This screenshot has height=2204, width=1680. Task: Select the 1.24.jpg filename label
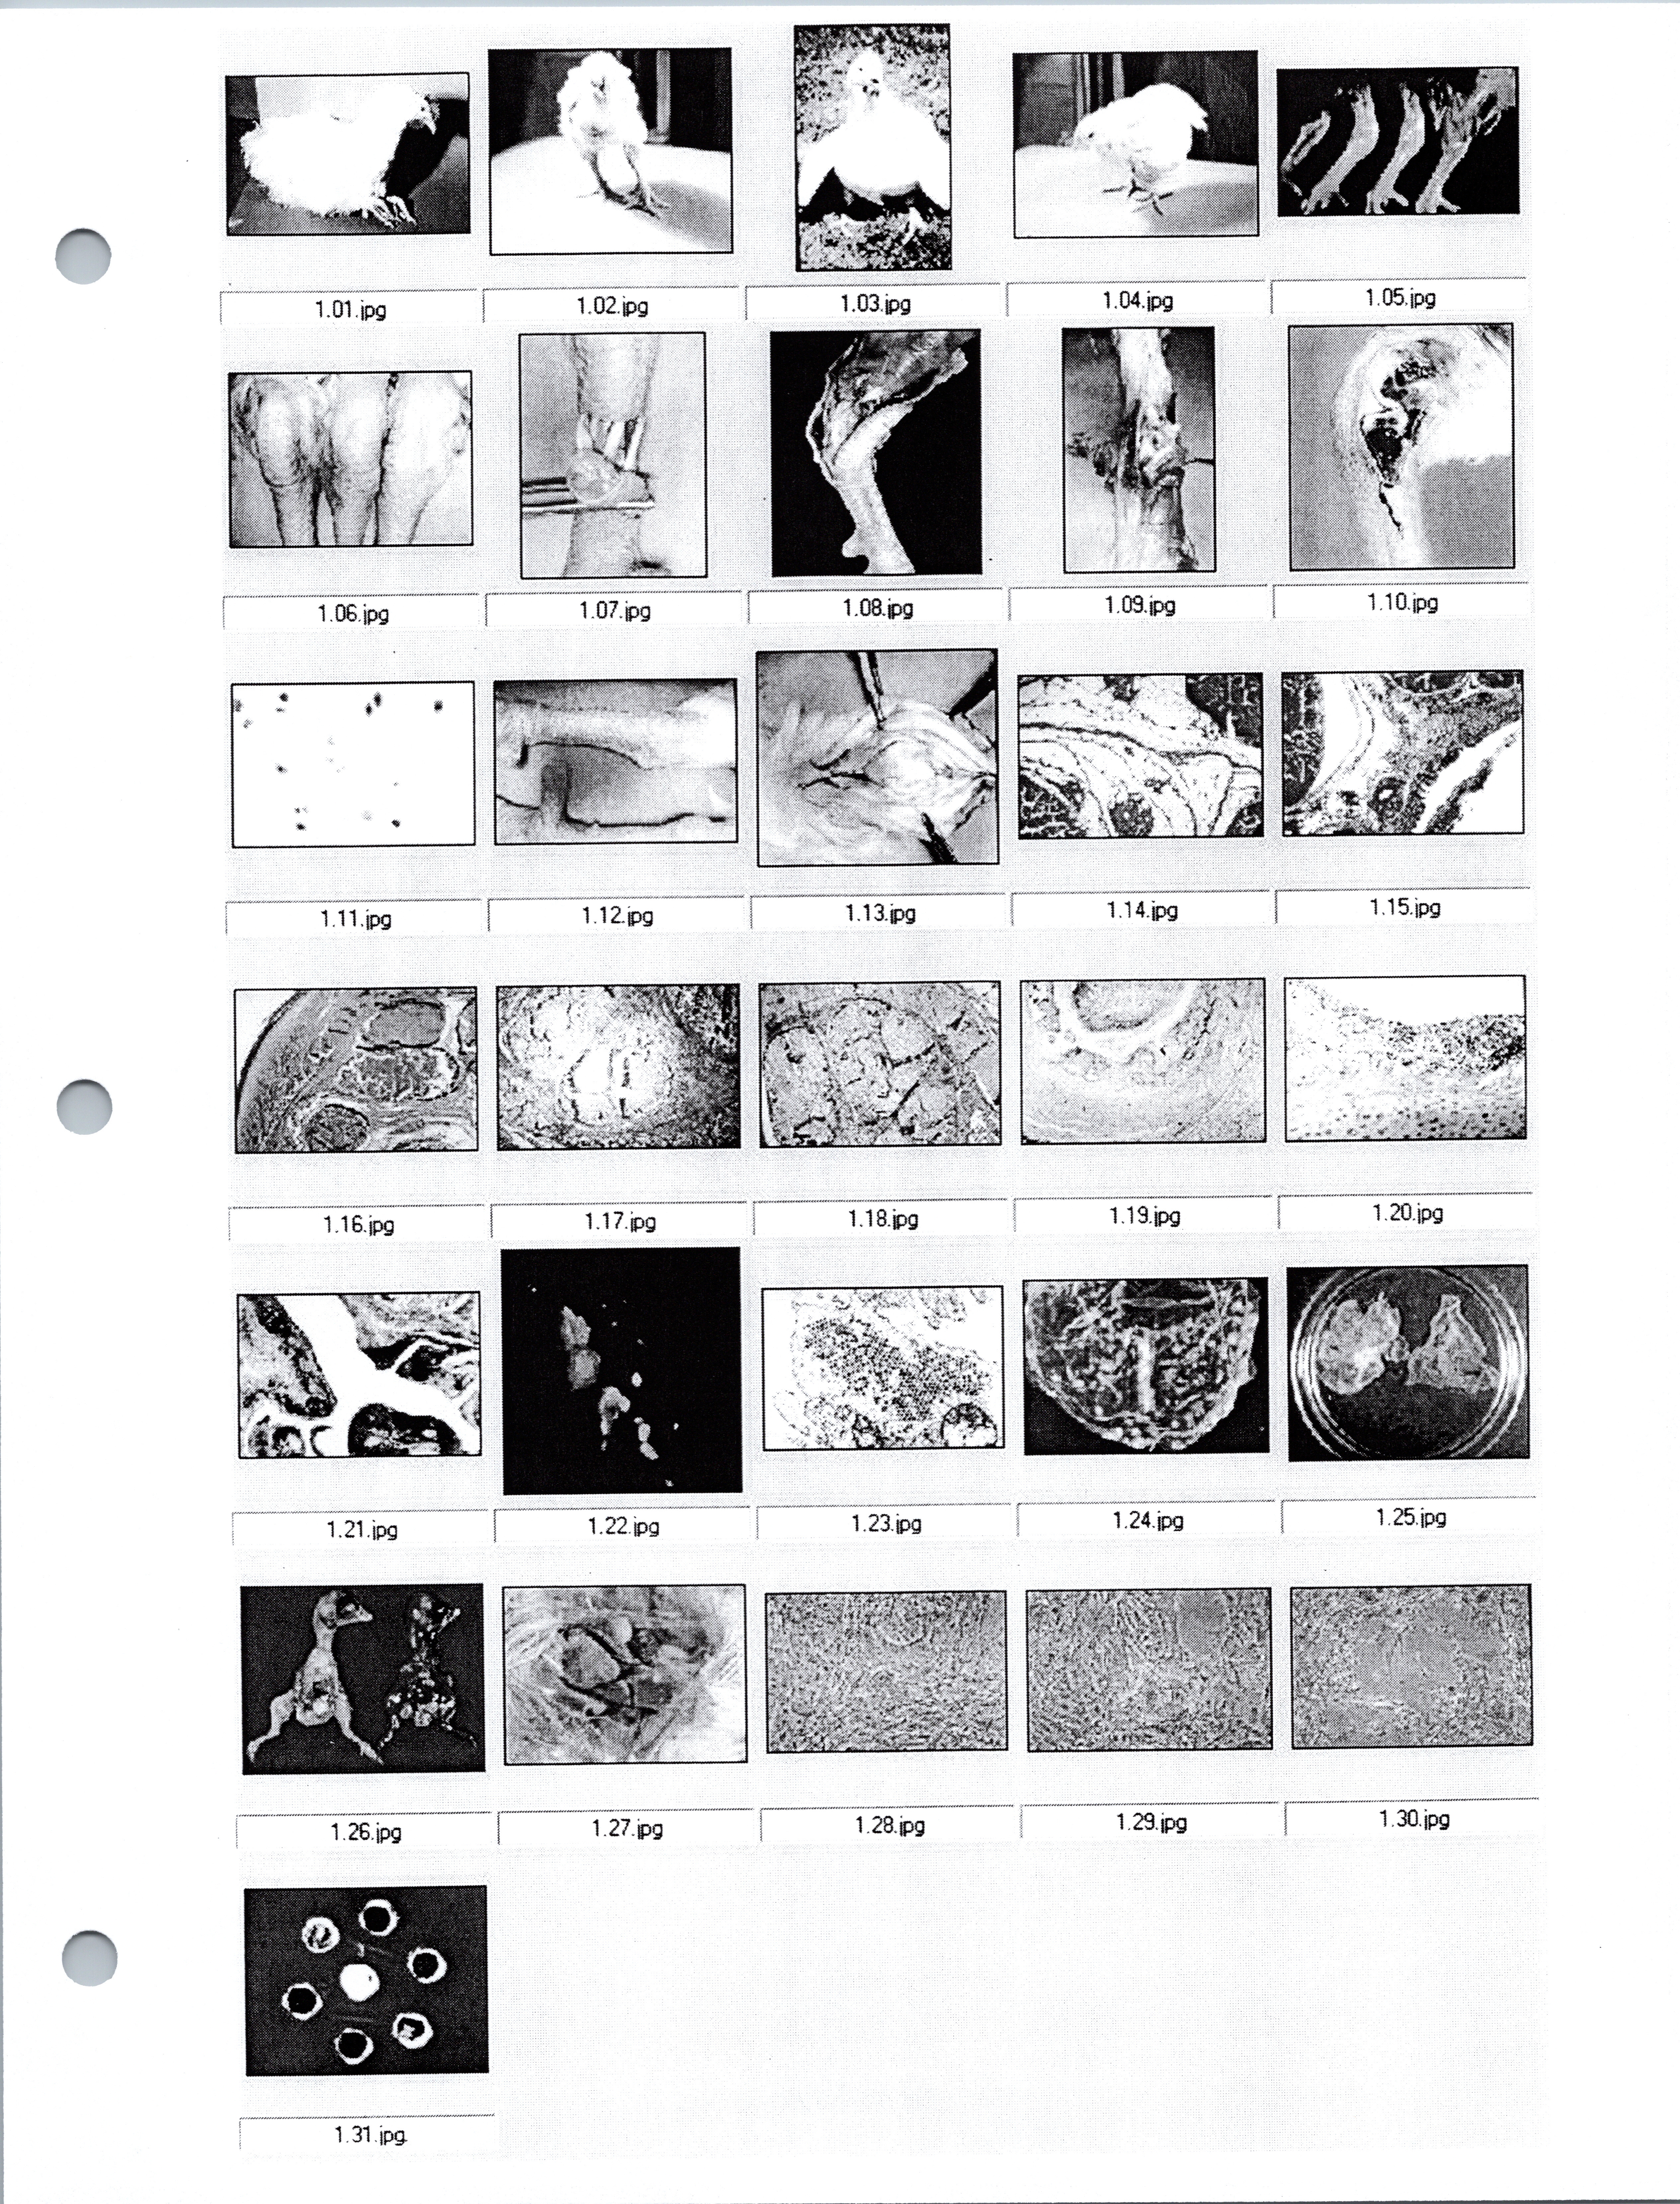tap(1148, 1520)
